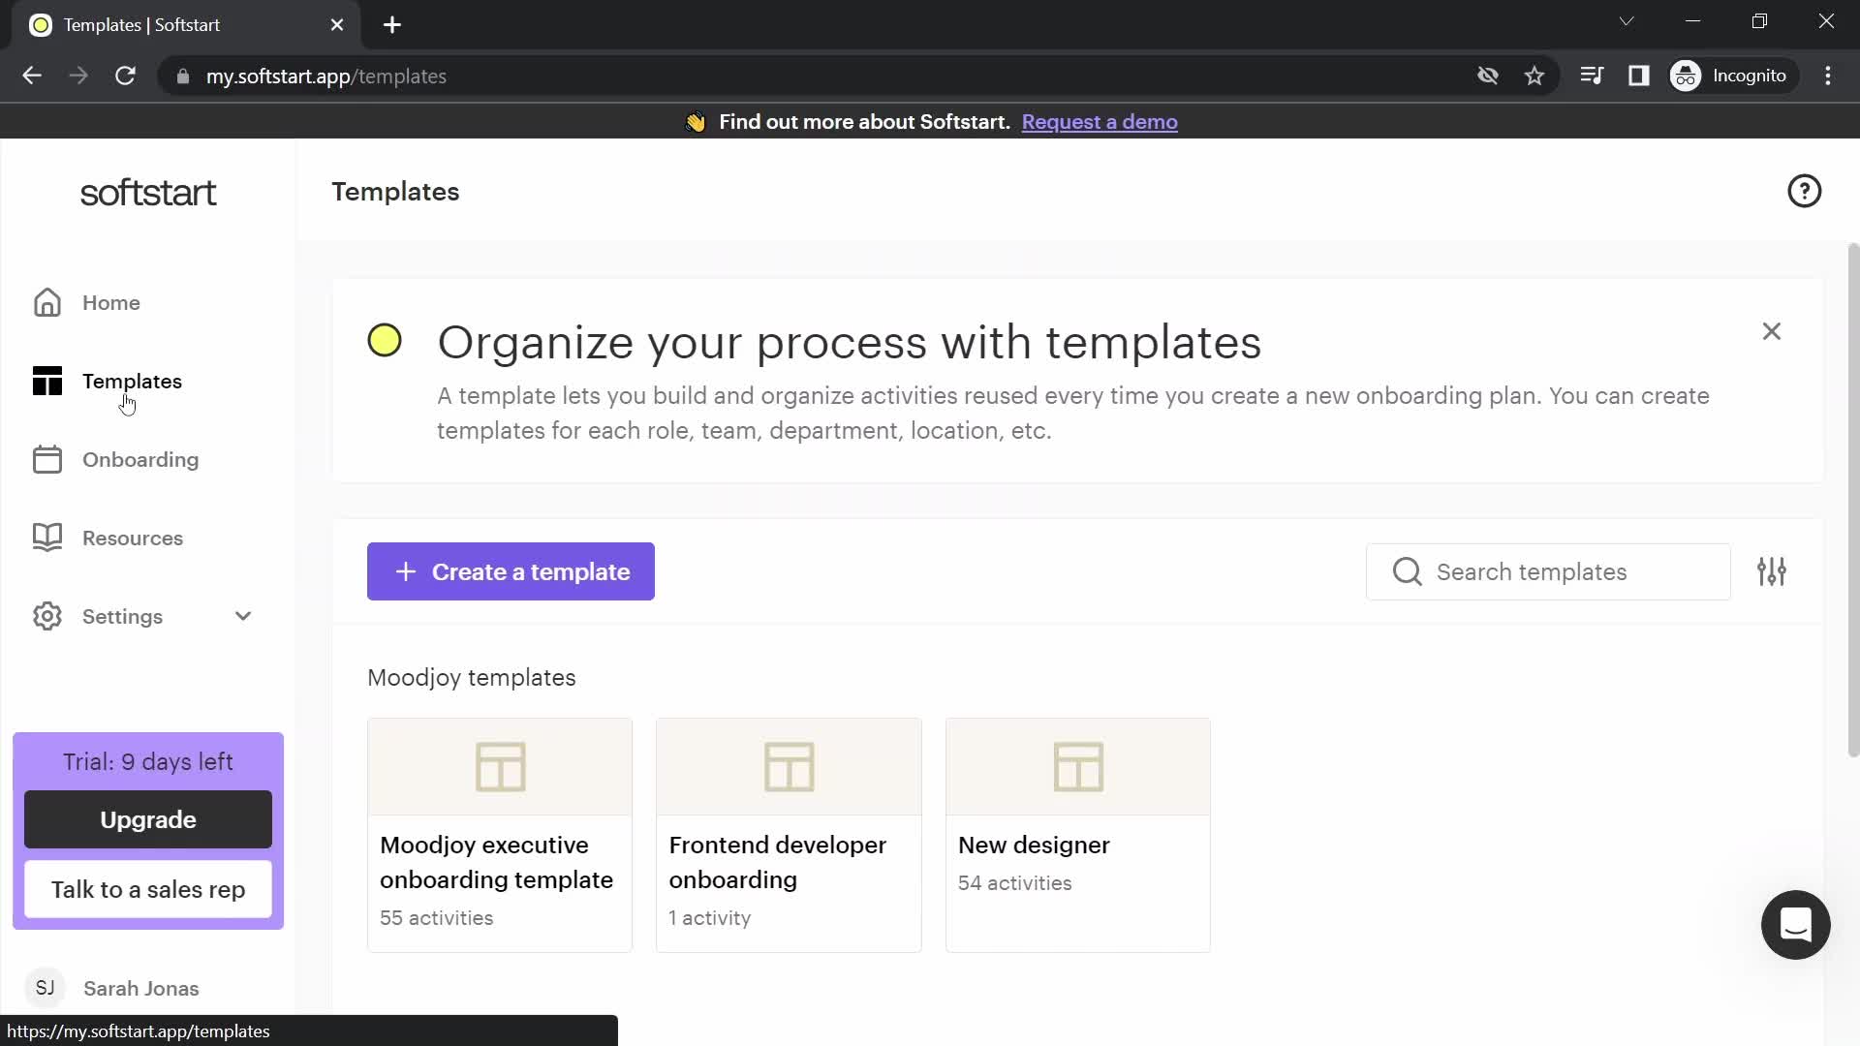1860x1046 pixels.
Task: Open the Sarah Jonas profile avatar
Action: (x=45, y=988)
